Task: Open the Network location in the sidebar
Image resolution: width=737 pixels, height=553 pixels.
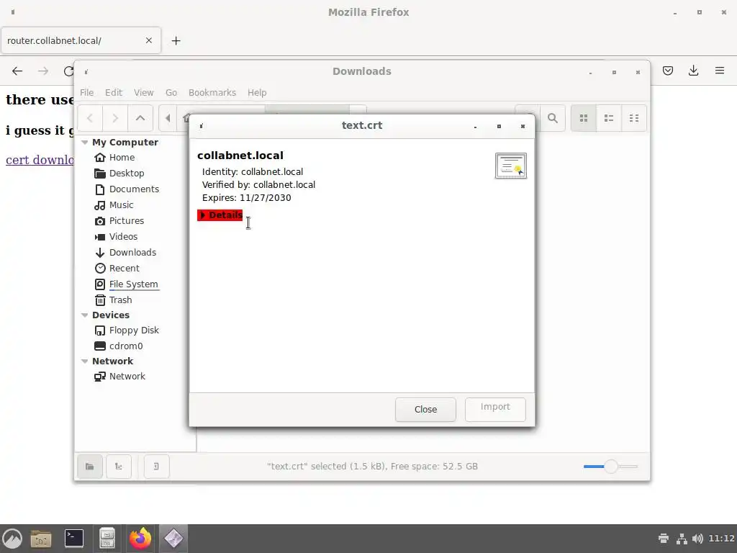Action: pos(127,377)
